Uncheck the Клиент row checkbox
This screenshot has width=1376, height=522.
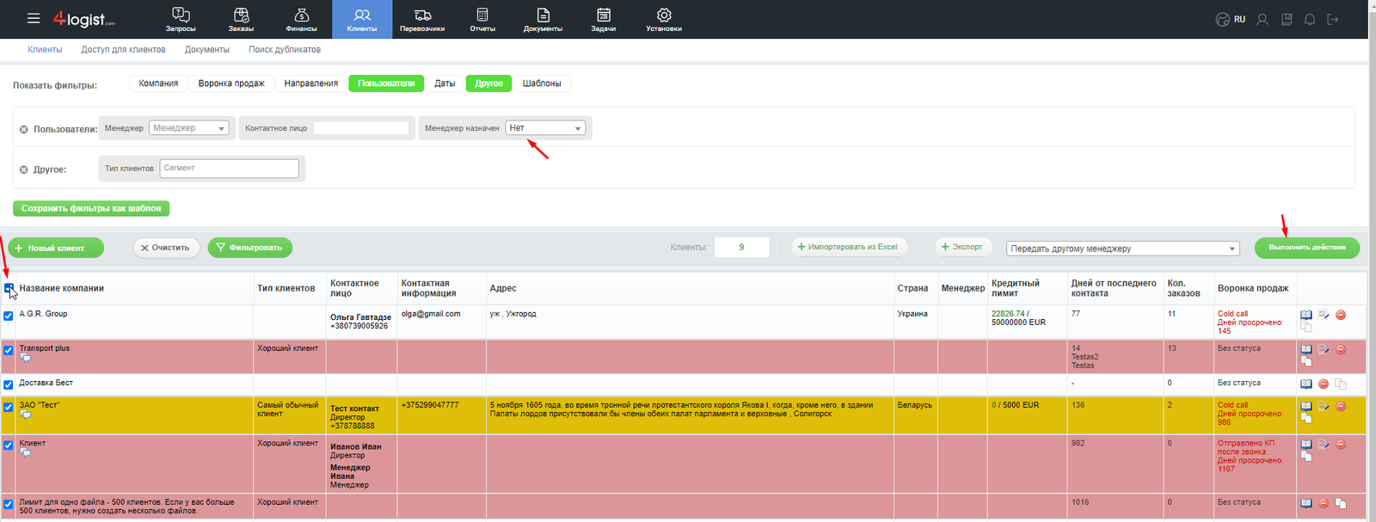click(x=9, y=445)
